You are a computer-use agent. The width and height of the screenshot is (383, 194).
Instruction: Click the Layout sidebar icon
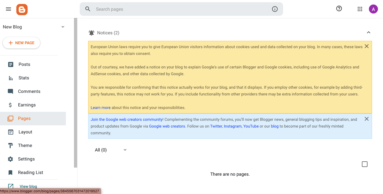[x=11, y=132]
